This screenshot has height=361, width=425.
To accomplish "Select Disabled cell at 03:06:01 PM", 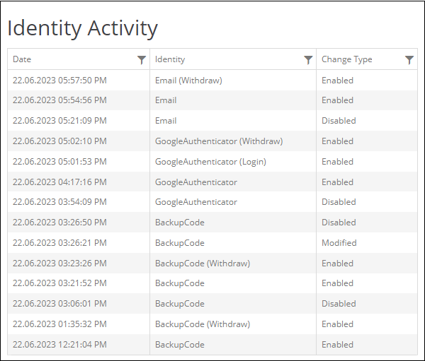I will click(339, 304).
